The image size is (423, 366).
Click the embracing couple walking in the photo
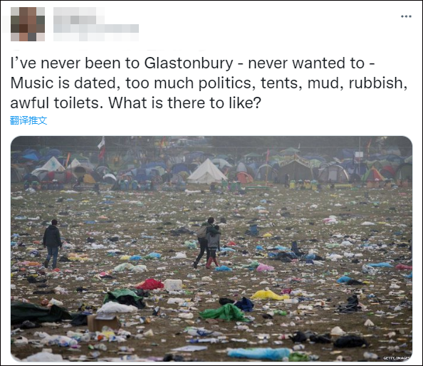point(208,243)
